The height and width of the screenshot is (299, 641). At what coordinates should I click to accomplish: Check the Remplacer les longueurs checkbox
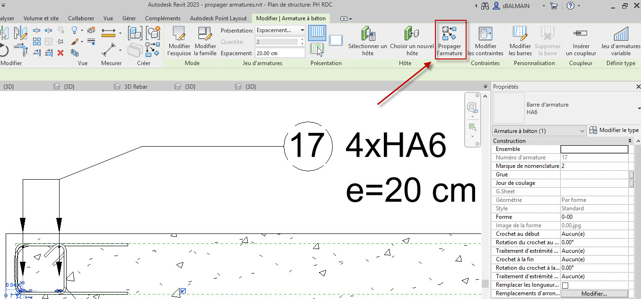[564, 285]
